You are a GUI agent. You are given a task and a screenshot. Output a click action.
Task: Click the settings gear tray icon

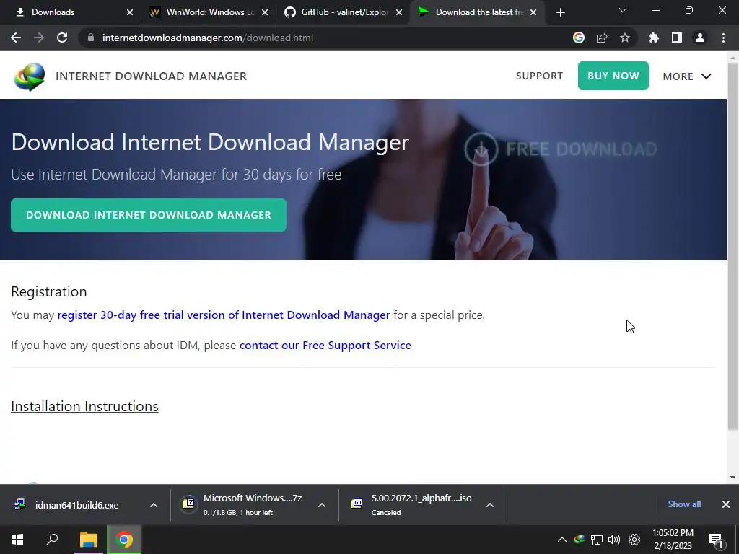(x=634, y=540)
